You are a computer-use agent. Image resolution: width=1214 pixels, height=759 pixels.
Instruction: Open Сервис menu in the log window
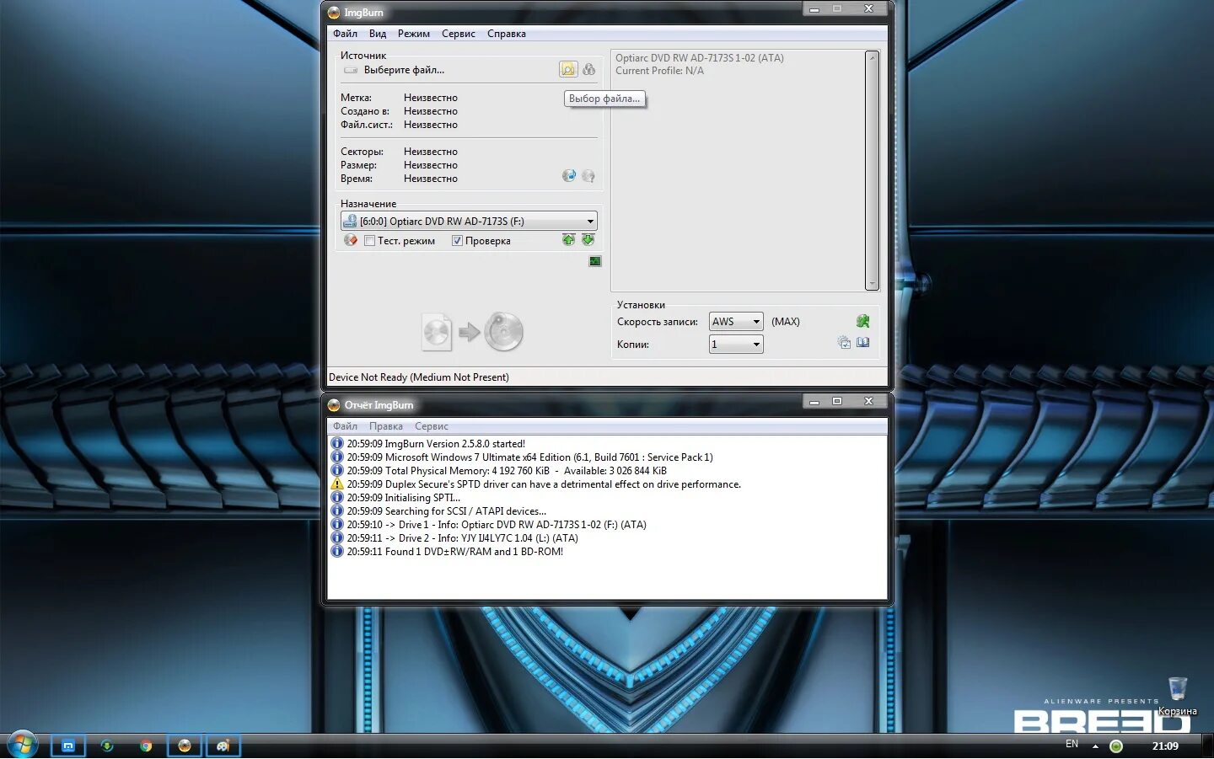click(432, 426)
